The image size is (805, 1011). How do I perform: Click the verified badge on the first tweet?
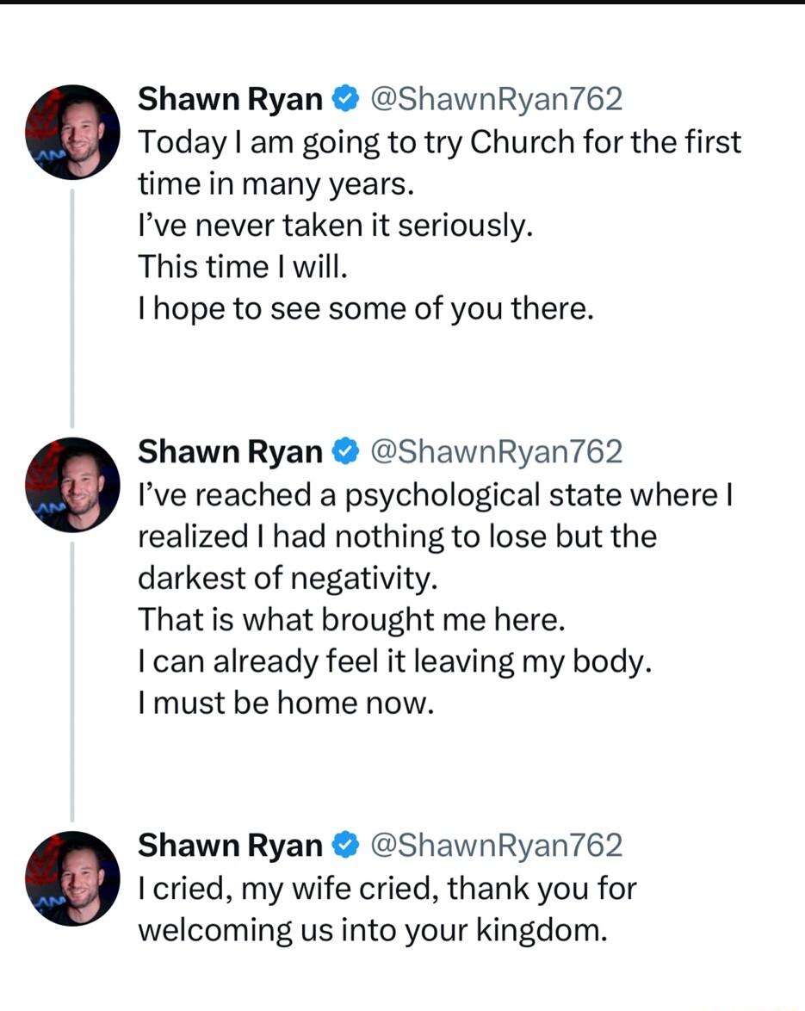pos(344,98)
